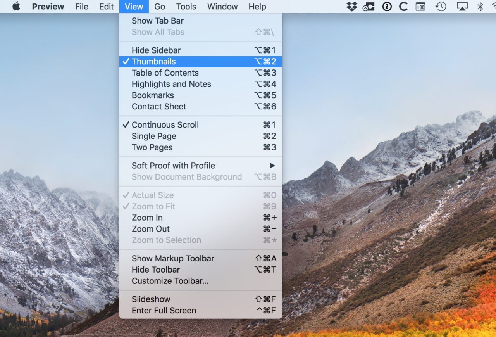Image resolution: width=496 pixels, height=337 pixels.
Task: Open the Preview application menu
Action: pos(48,7)
